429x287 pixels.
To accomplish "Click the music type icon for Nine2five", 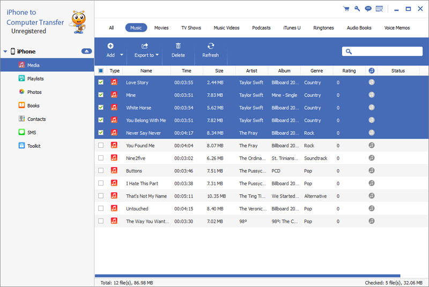I will click(114, 157).
